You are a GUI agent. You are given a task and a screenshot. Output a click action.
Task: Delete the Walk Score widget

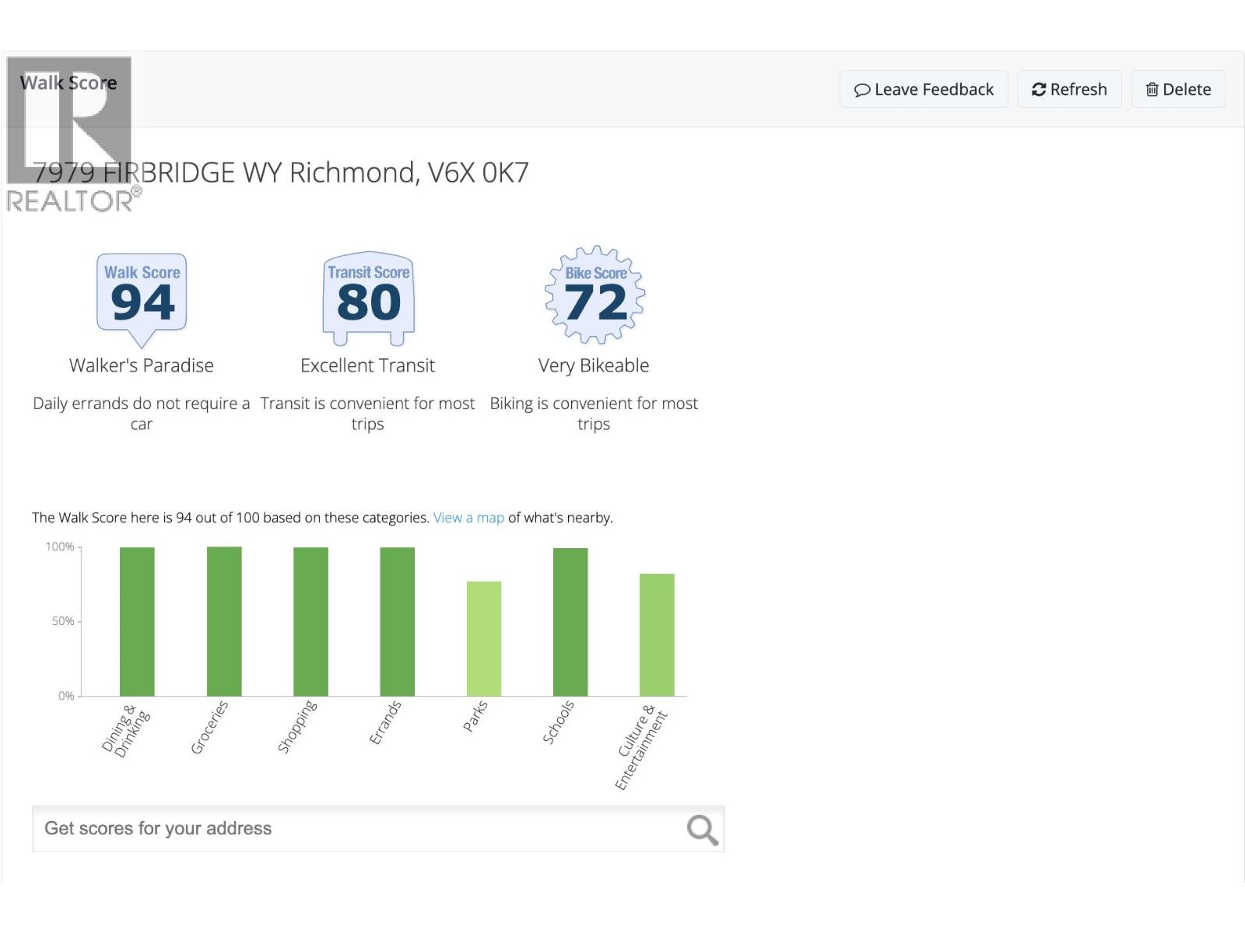(1178, 89)
